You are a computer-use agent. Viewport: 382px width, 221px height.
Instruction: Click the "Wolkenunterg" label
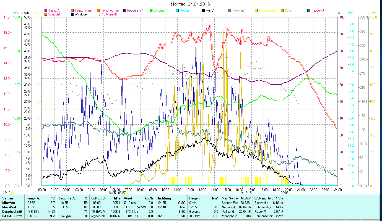tap(263, 198)
